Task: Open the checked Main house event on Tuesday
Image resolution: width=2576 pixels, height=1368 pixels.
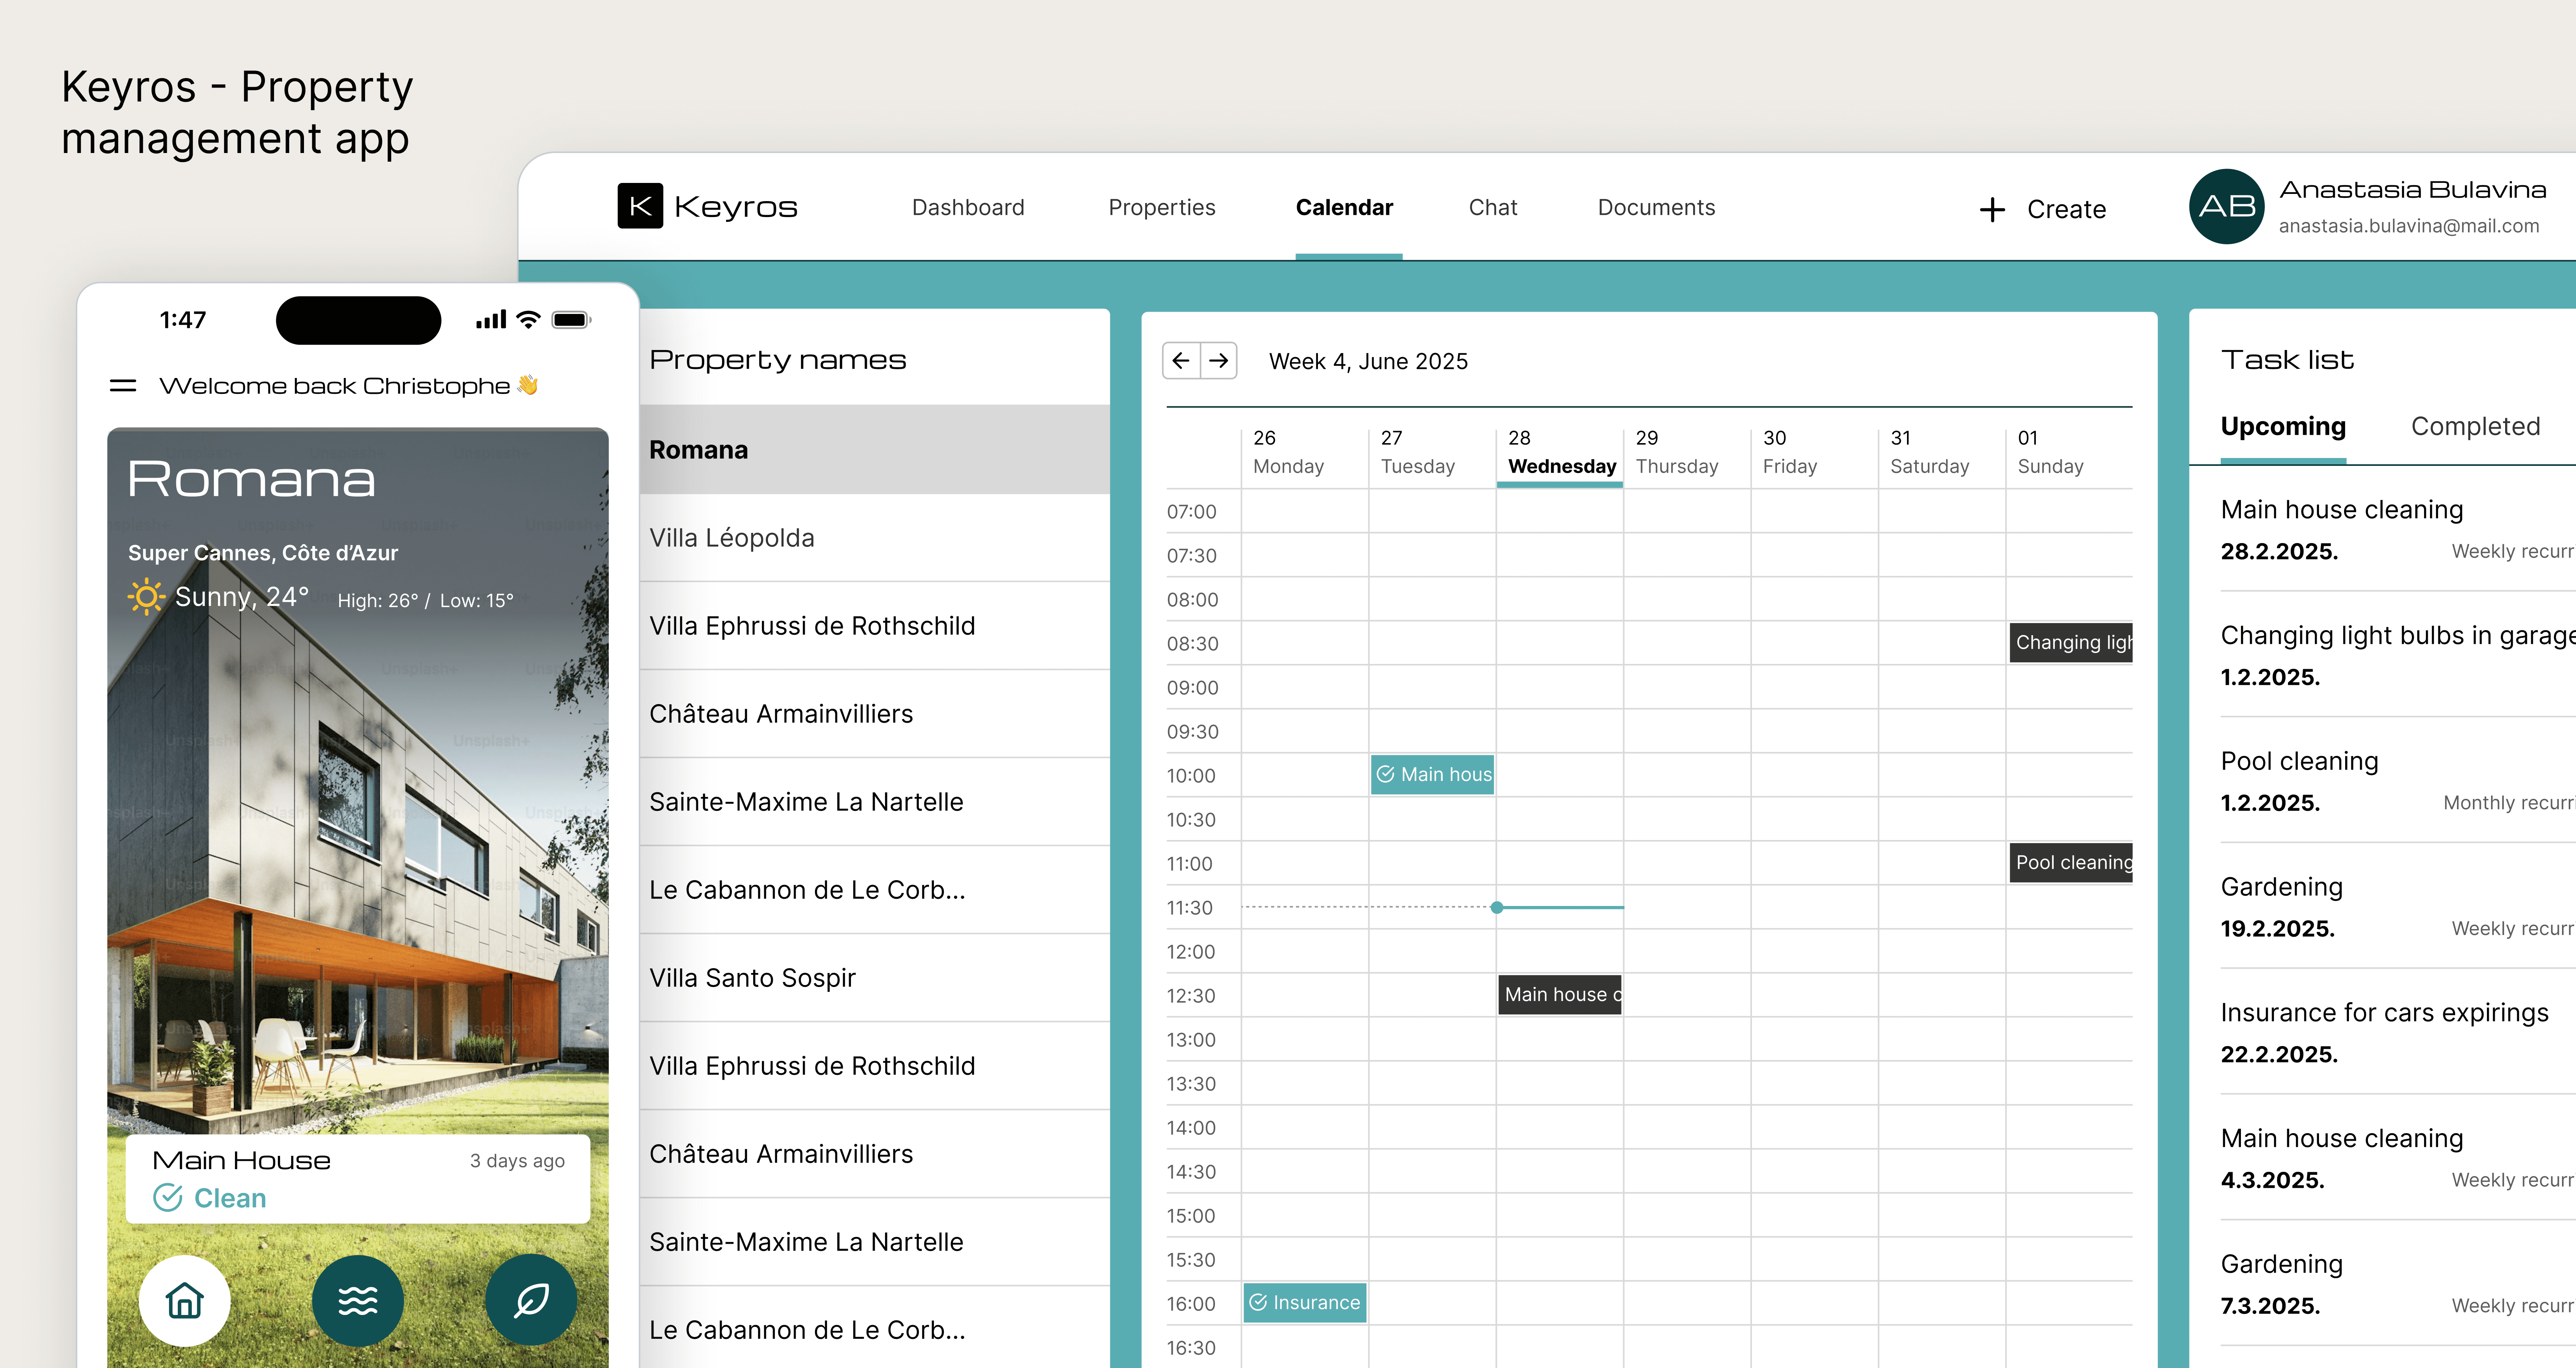Action: 1432,775
